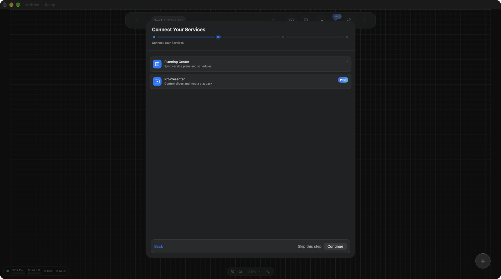Jump to the first progress step dot

pyautogui.click(x=154, y=37)
